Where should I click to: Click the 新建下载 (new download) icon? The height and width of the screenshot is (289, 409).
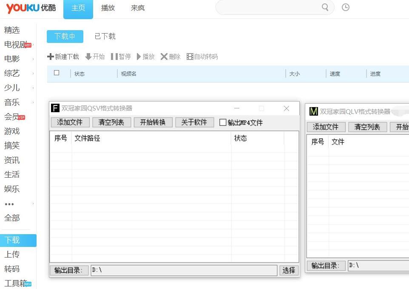tap(51, 57)
